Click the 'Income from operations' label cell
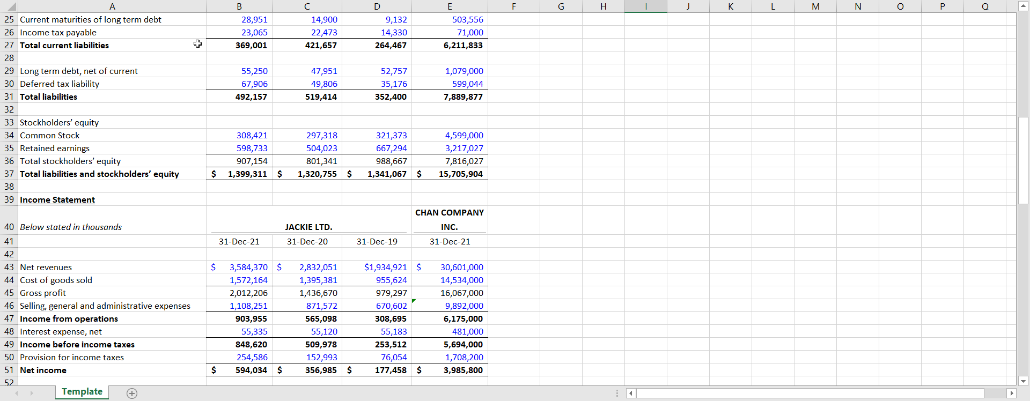The height and width of the screenshot is (401, 1030). (112, 318)
